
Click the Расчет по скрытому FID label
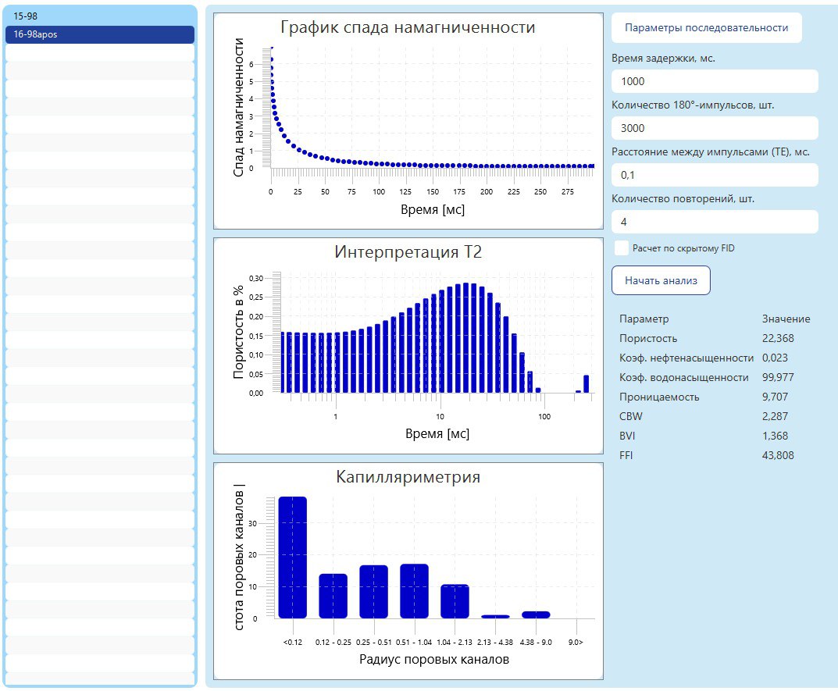(683, 248)
